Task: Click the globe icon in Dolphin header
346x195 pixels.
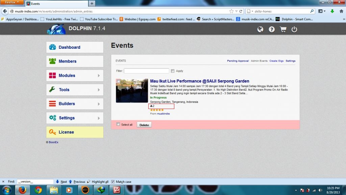Action: point(260,29)
